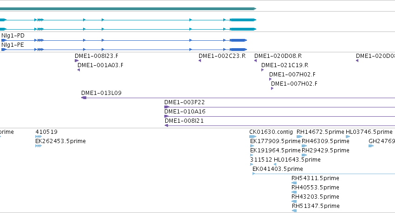Click the long light blue line under EK041403.5prime
This screenshot has height=213, width=395.
324,174
